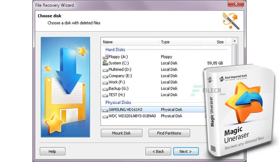Viewport: 279px width, 162px height.
Task: Select Backup (G:) in the disk list
Action: coord(118,88)
